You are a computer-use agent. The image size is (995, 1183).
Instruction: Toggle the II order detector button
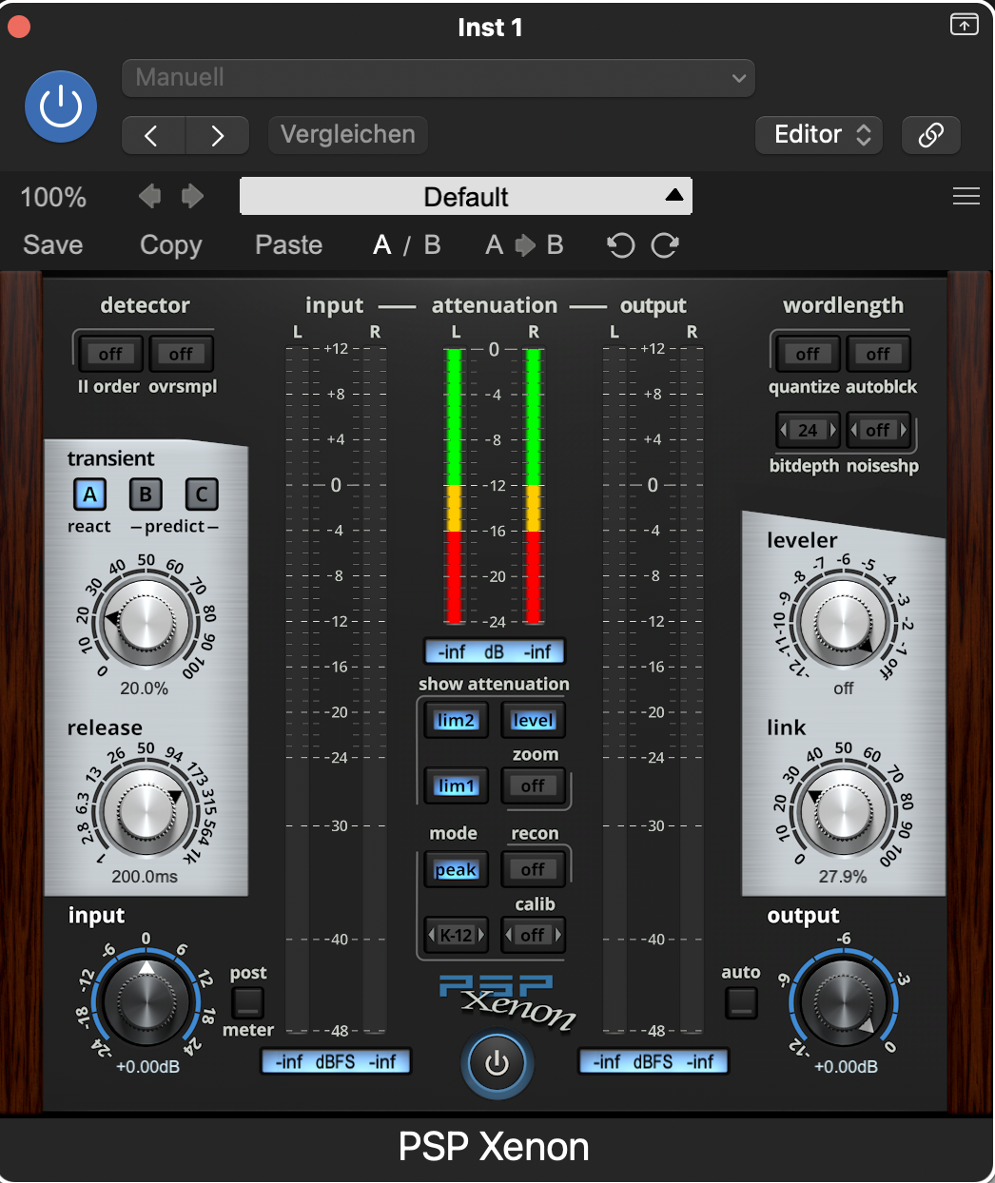tap(110, 354)
